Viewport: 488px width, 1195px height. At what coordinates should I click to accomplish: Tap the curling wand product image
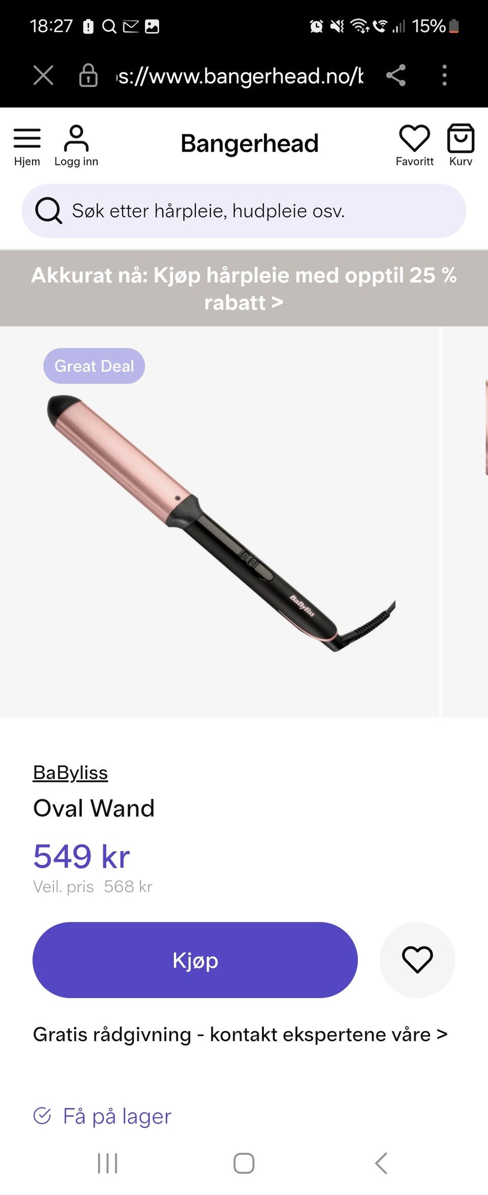tap(220, 522)
